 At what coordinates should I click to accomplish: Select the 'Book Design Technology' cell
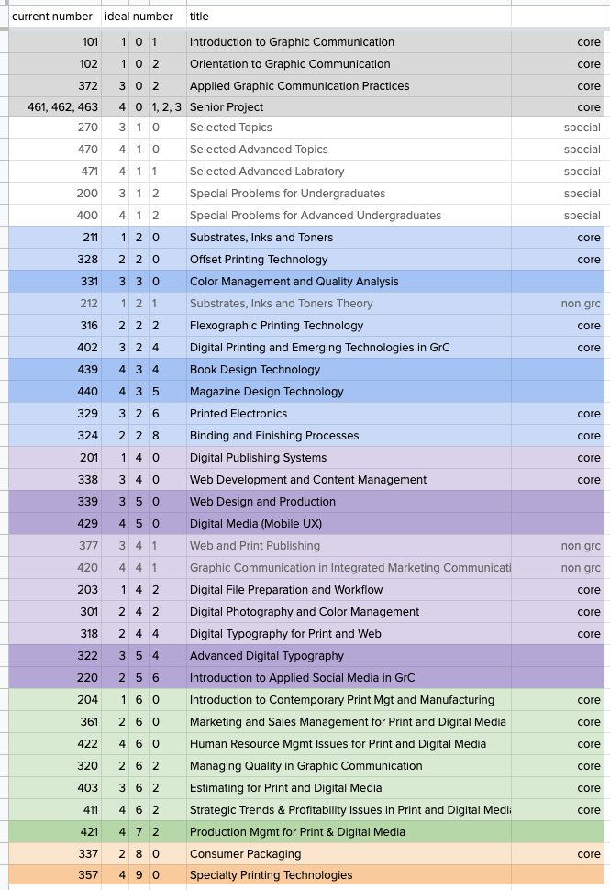pos(349,370)
